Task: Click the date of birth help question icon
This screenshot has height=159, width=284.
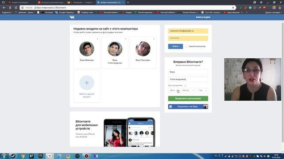Action: (185, 85)
